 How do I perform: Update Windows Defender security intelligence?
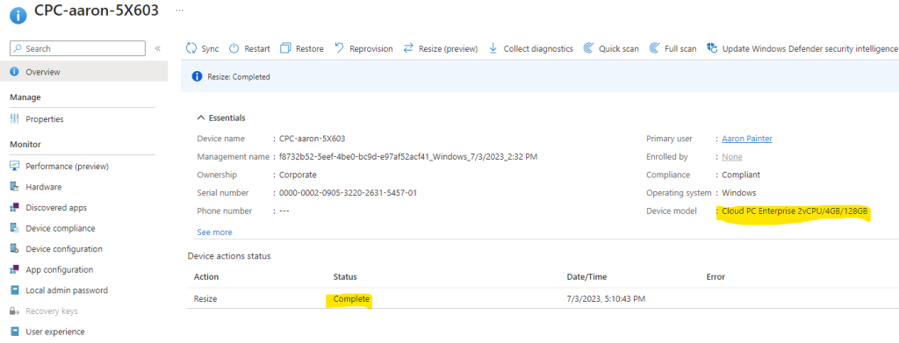click(802, 48)
